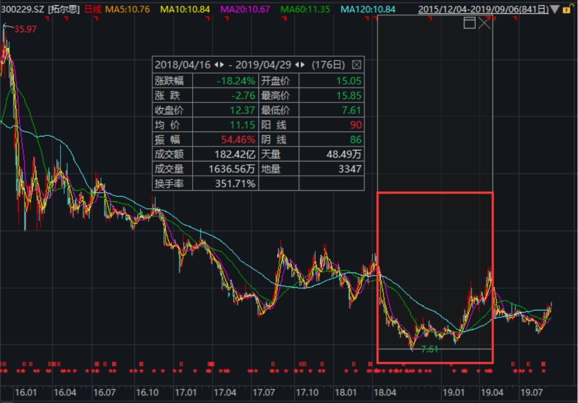Open the 日线 period selector
This screenshot has width=578, height=403.
coord(93,9)
